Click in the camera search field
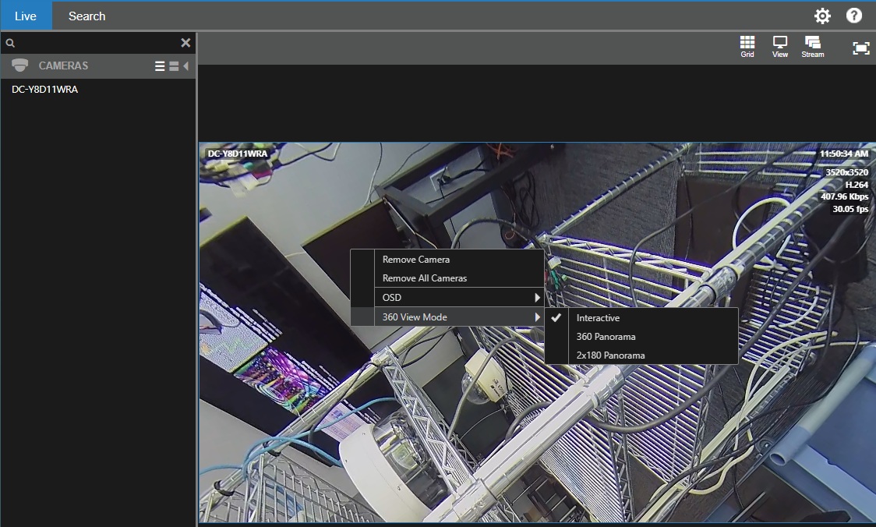This screenshot has width=876, height=527. [97, 43]
